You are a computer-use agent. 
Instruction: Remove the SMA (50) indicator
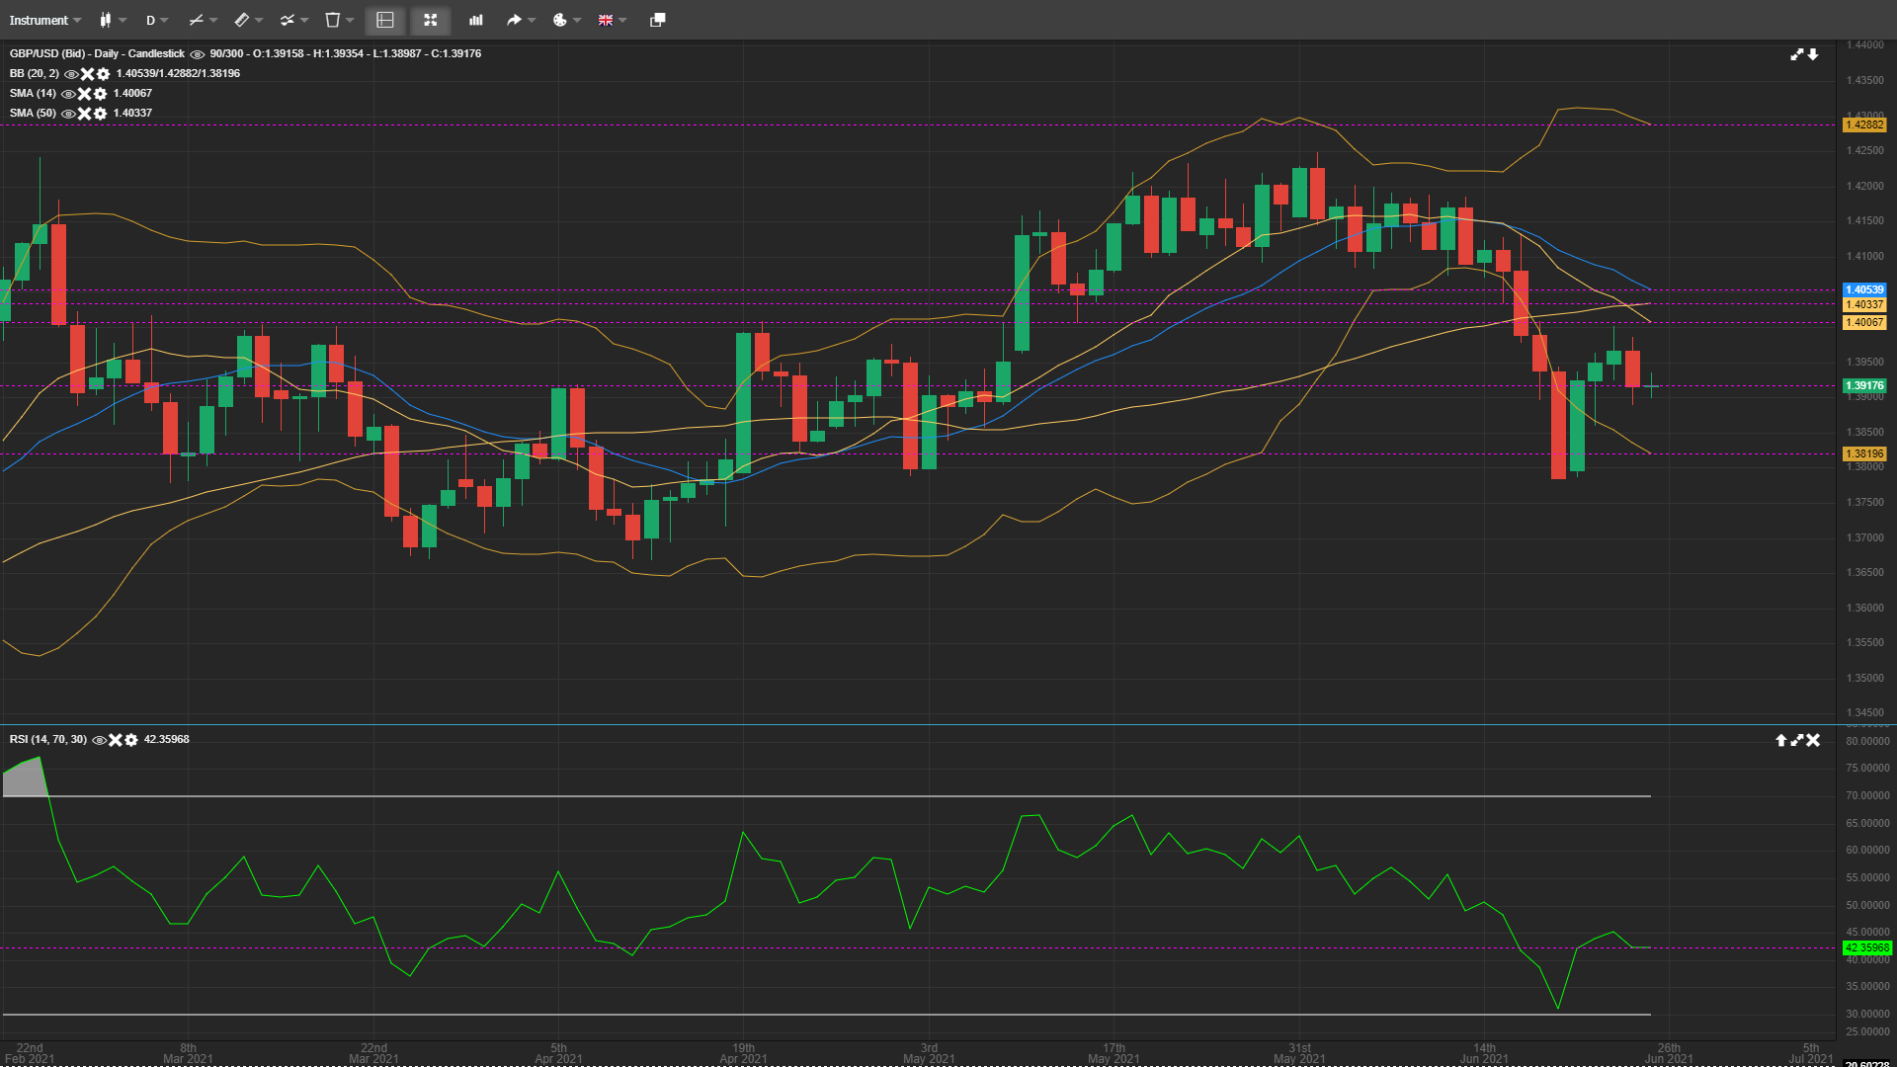click(84, 114)
